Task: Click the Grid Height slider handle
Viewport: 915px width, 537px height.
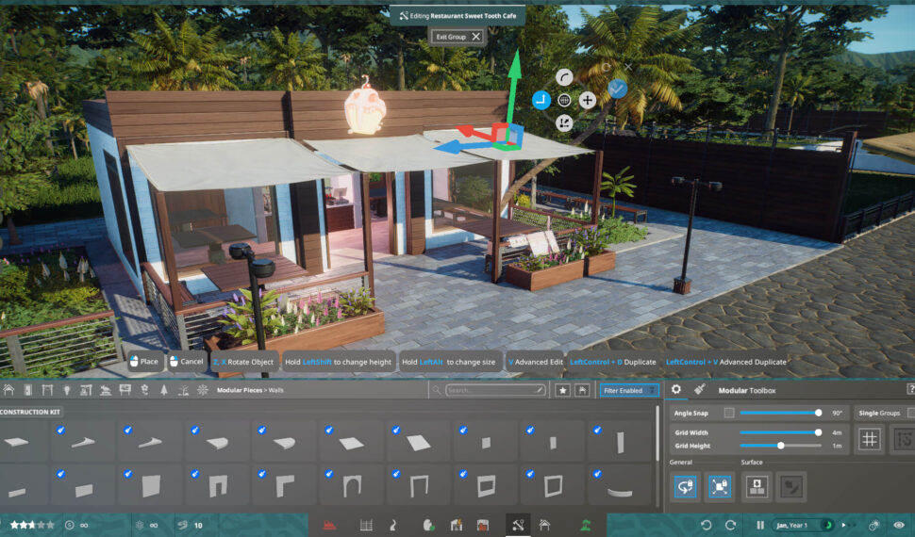Action: point(780,446)
